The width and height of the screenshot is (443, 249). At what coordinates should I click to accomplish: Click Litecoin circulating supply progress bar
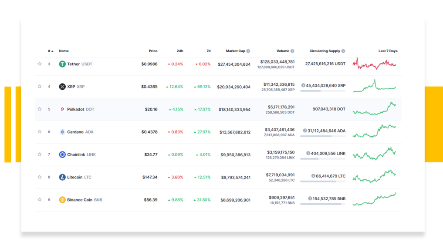[x=323, y=181]
